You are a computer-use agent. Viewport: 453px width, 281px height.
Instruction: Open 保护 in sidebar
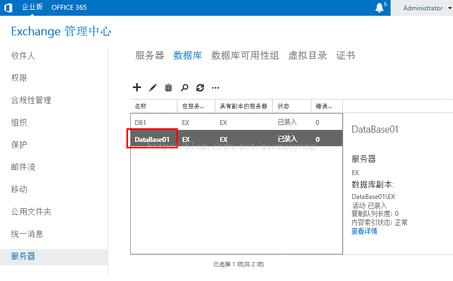[19, 145]
